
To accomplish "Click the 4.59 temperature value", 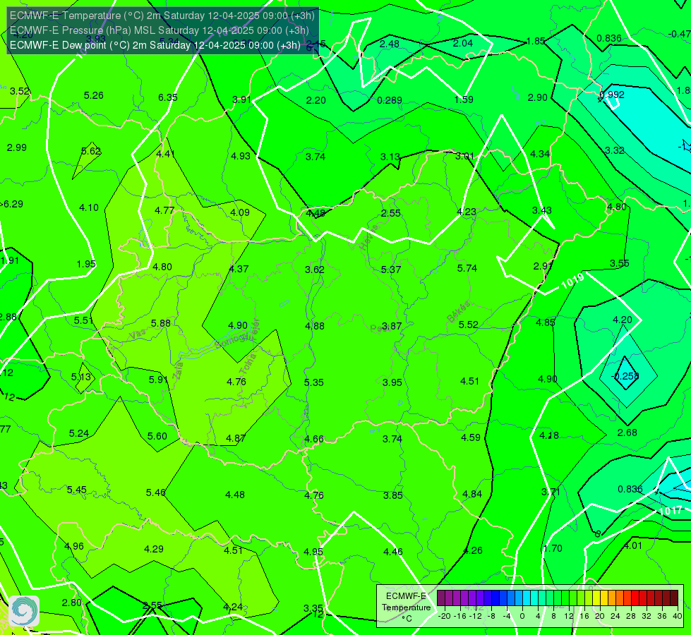I will coord(471,437).
